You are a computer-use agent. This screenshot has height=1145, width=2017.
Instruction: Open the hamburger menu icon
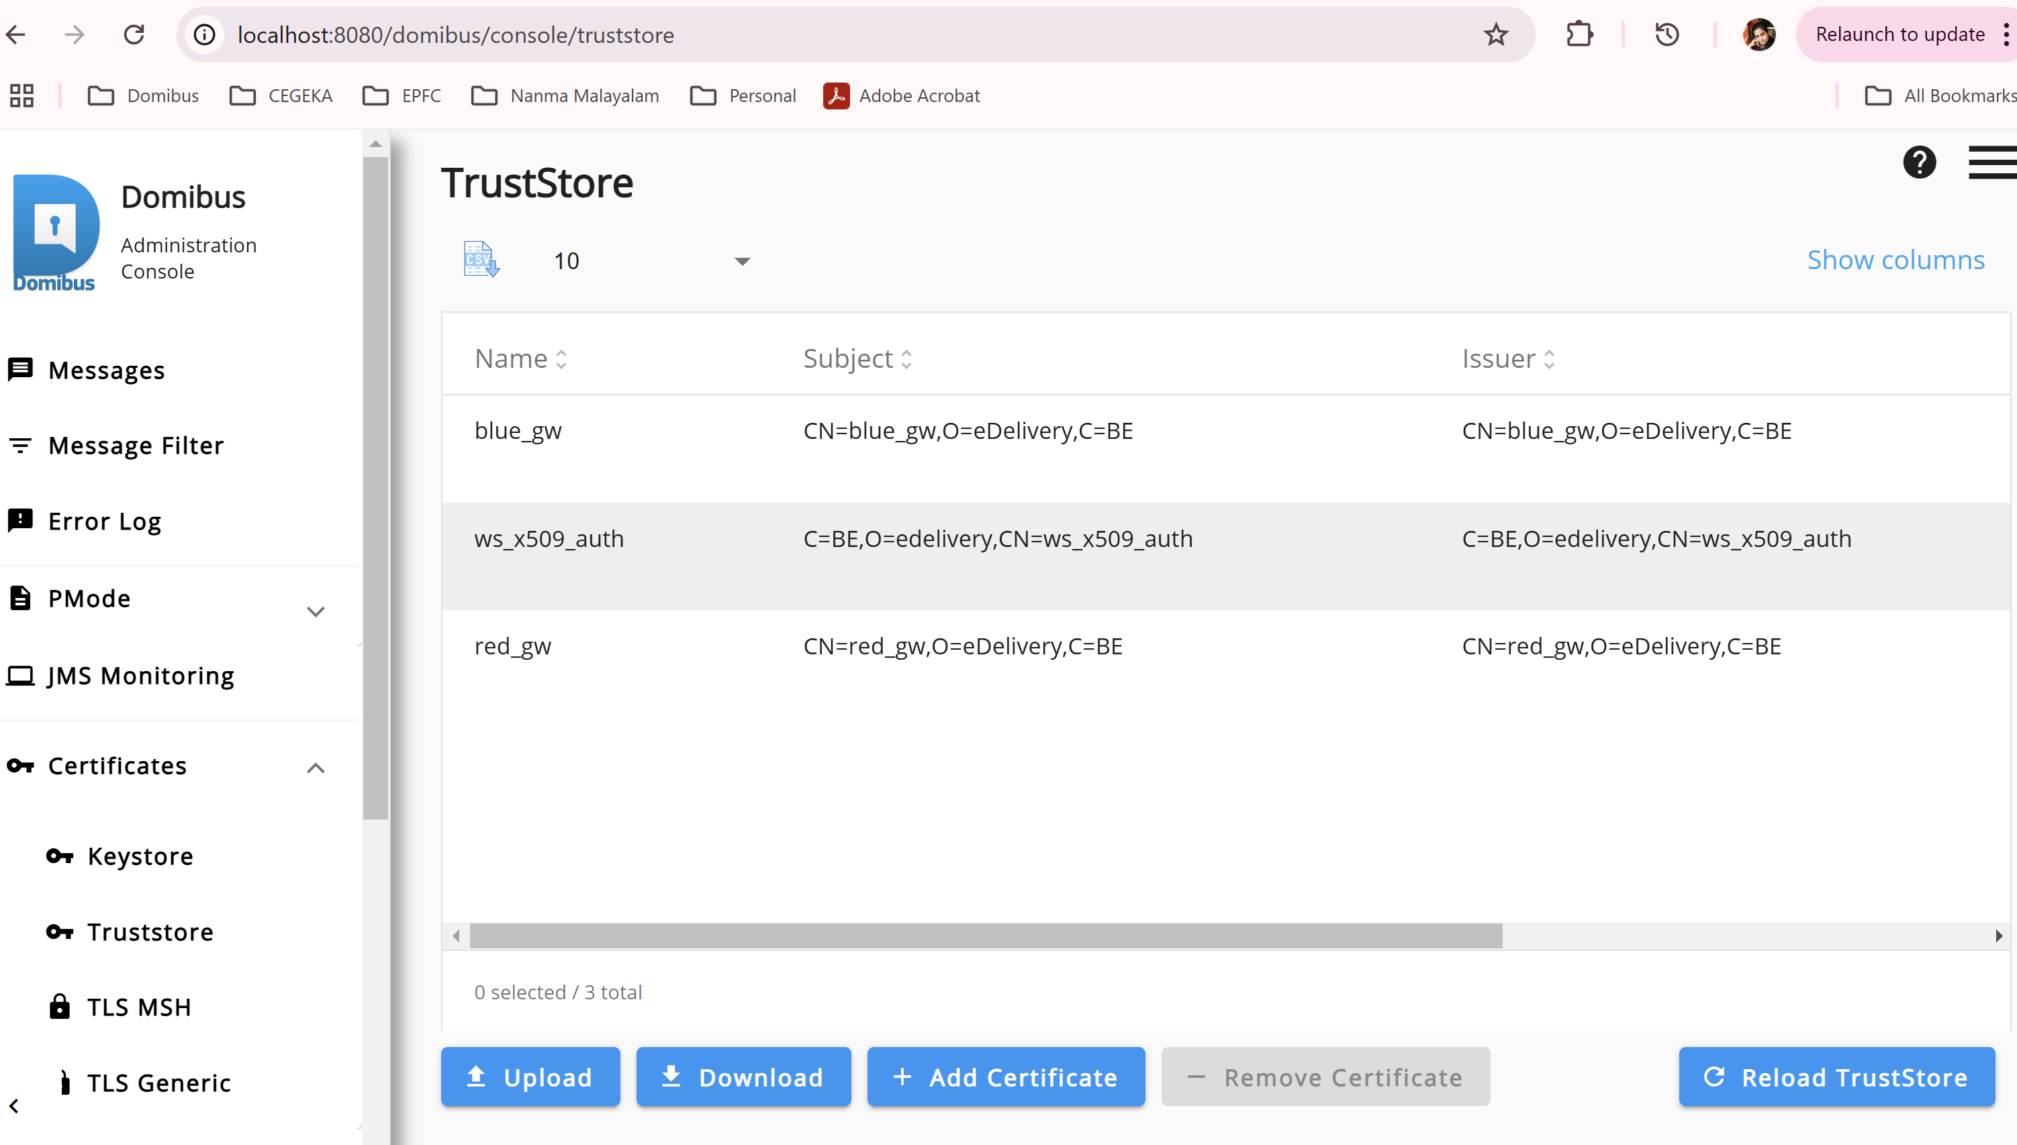point(1992,163)
